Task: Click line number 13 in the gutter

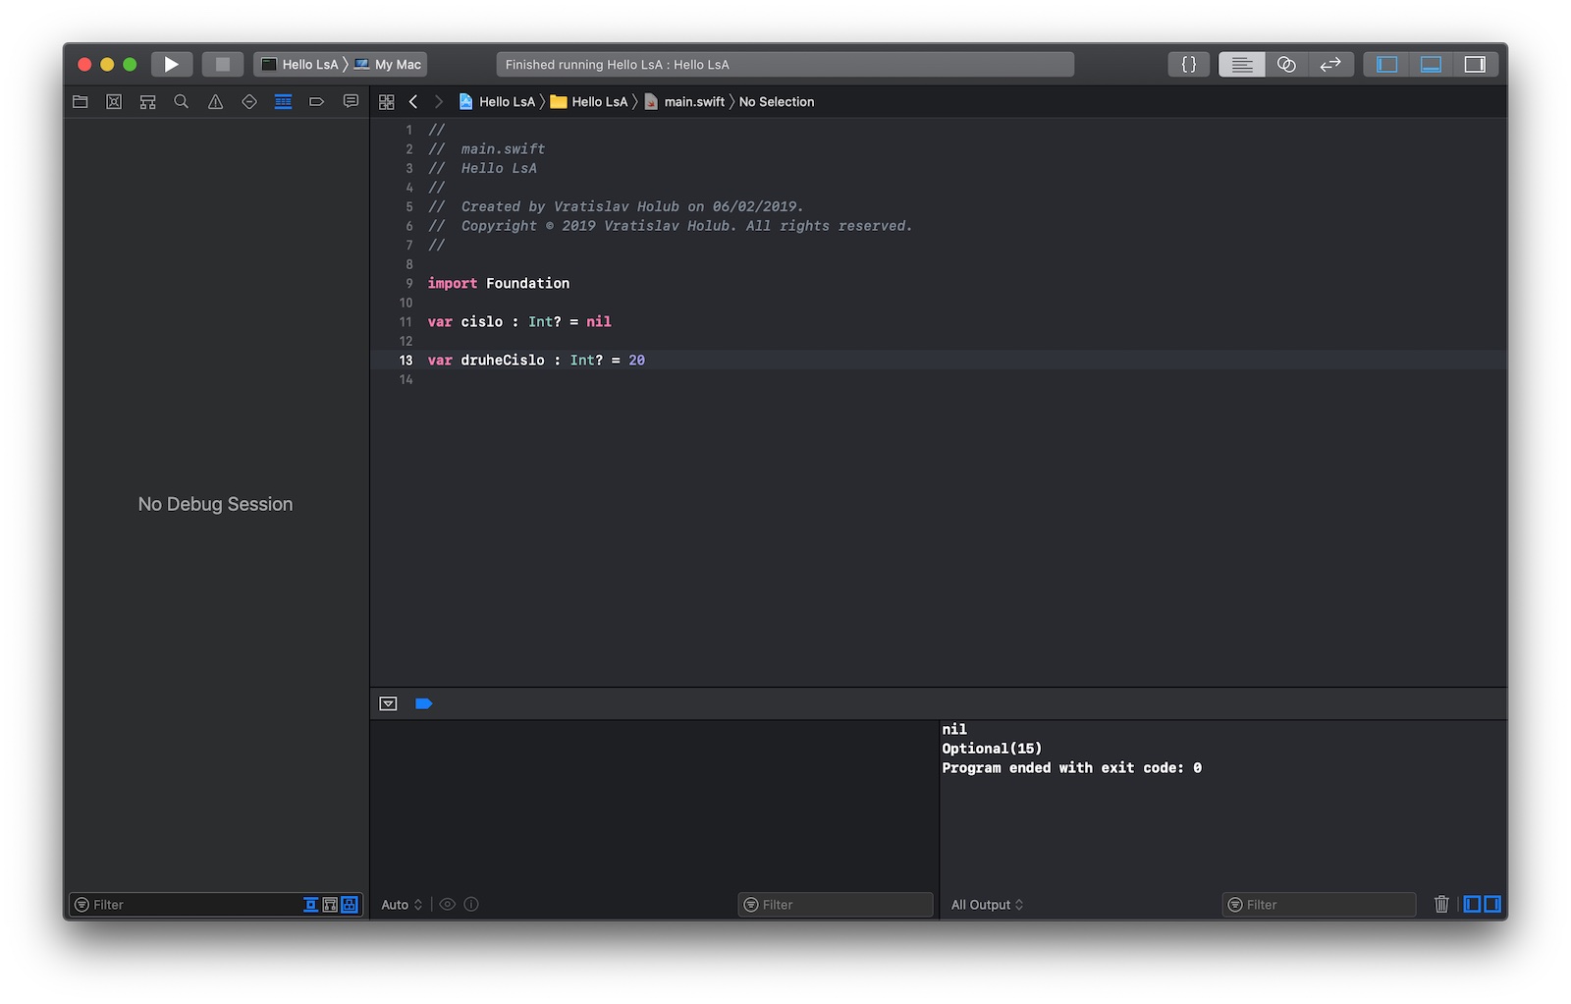Action: [406, 361]
